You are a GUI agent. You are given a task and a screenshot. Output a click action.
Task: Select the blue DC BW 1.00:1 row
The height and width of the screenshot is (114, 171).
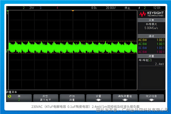pos(151,48)
